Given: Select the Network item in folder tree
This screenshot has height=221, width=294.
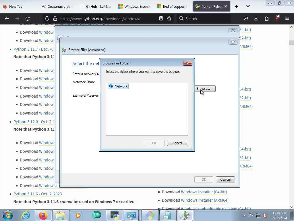Looking at the screenshot, I should (x=118, y=86).
